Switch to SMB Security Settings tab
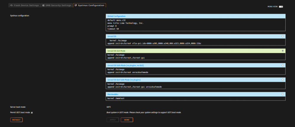This screenshot has height=127, width=295. (x=57, y=5)
